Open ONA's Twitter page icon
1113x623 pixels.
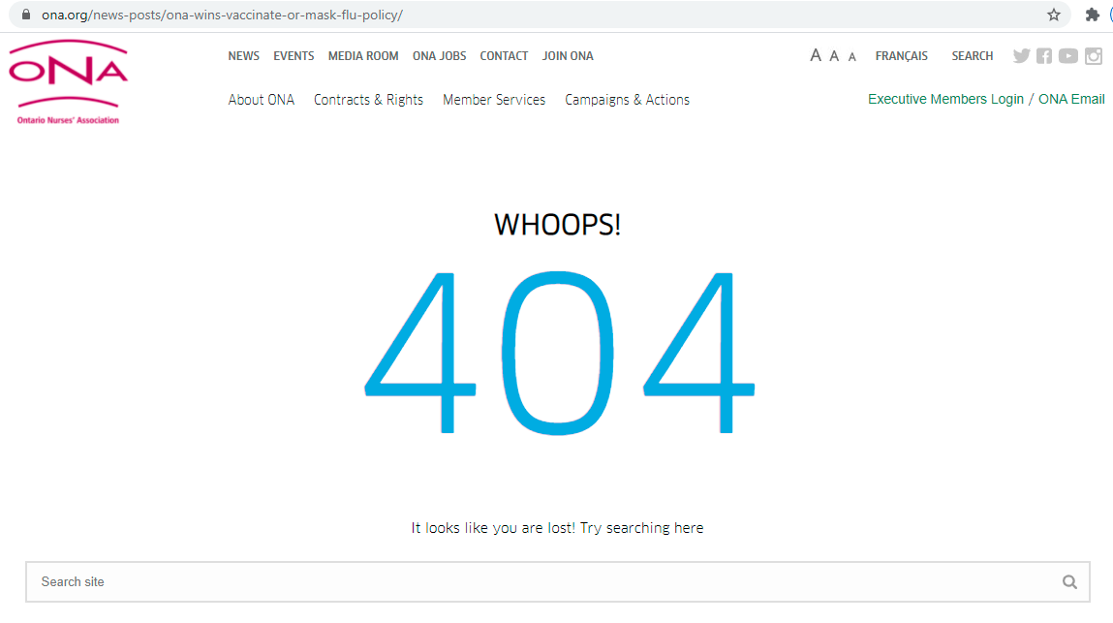click(1021, 56)
